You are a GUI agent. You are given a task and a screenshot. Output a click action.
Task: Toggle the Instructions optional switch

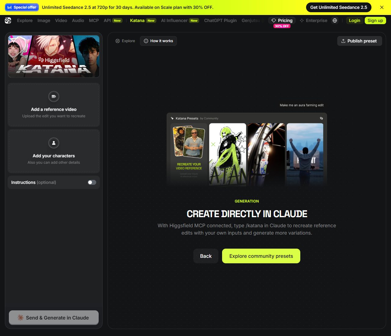[x=92, y=182]
